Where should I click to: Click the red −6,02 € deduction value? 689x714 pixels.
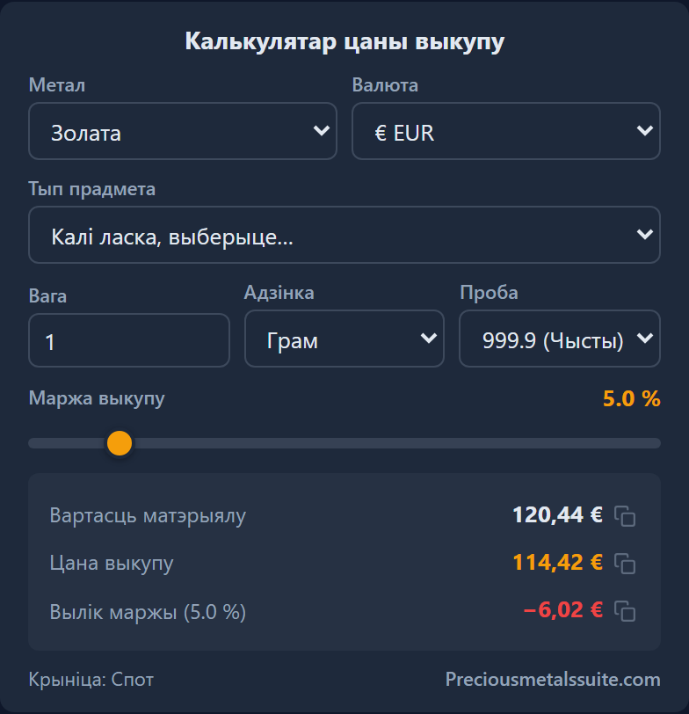[563, 609]
